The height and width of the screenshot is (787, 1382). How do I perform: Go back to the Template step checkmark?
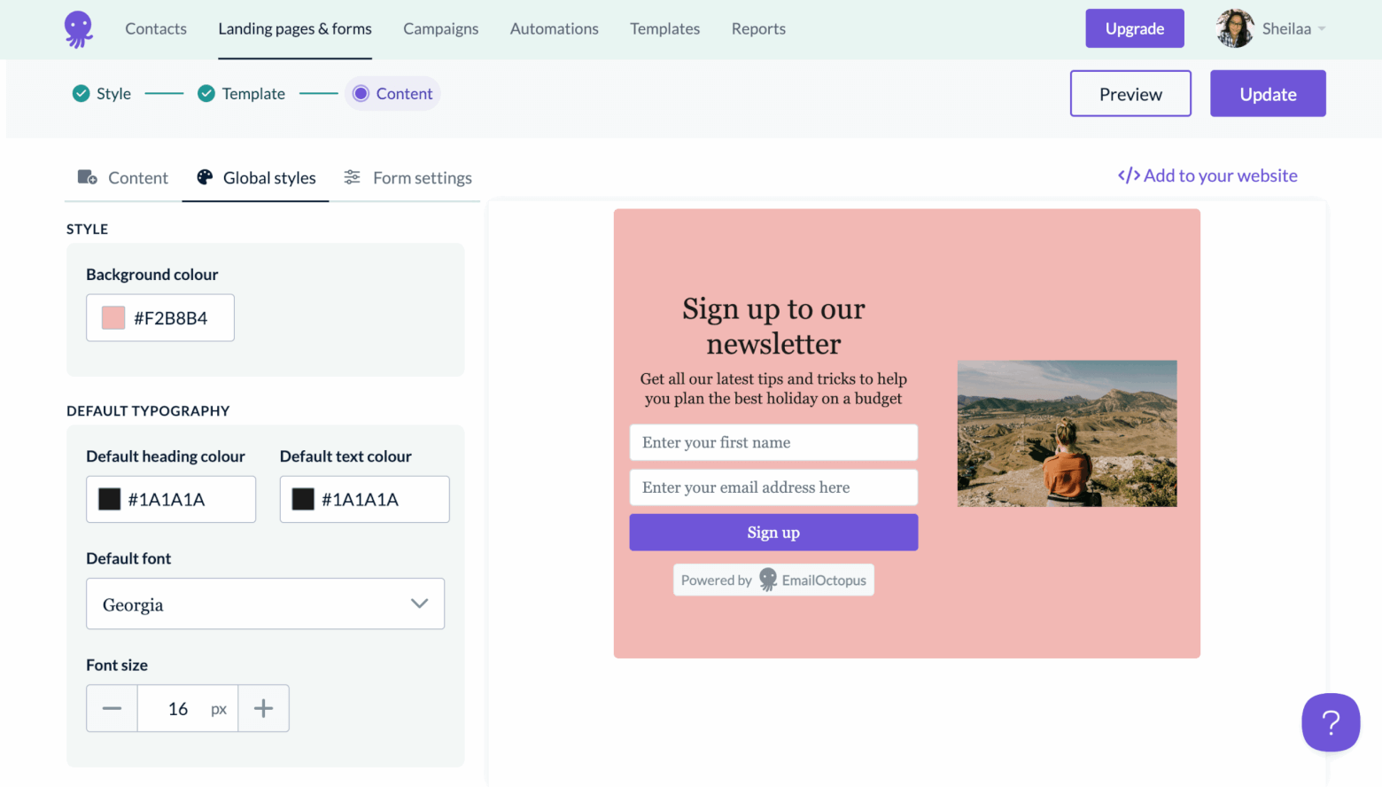(x=206, y=93)
